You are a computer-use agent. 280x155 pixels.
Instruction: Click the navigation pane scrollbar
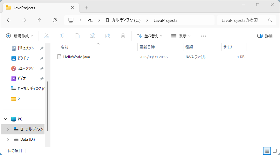pos(47,106)
